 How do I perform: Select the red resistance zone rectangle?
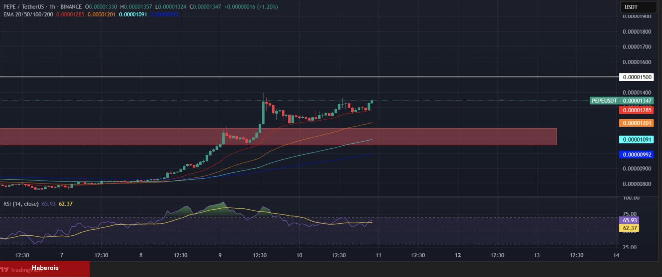(x=278, y=137)
